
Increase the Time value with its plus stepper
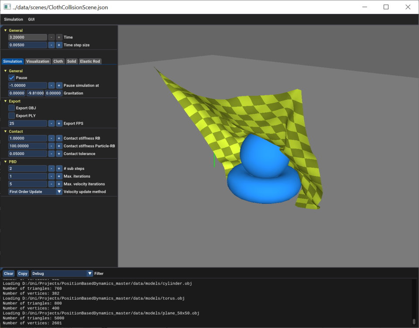click(58, 37)
